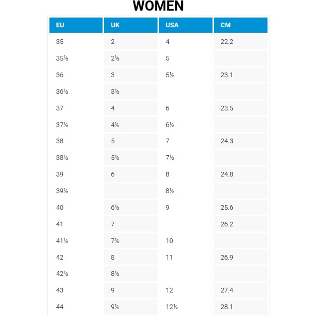The width and height of the screenshot is (316, 316).
Task: Click the CM column header
Action: (x=240, y=25)
